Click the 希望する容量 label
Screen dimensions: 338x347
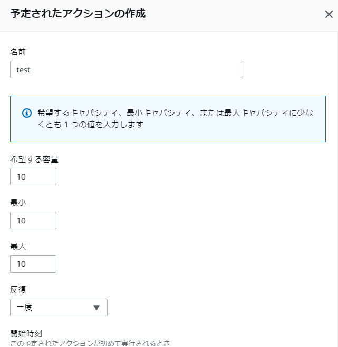(34, 160)
